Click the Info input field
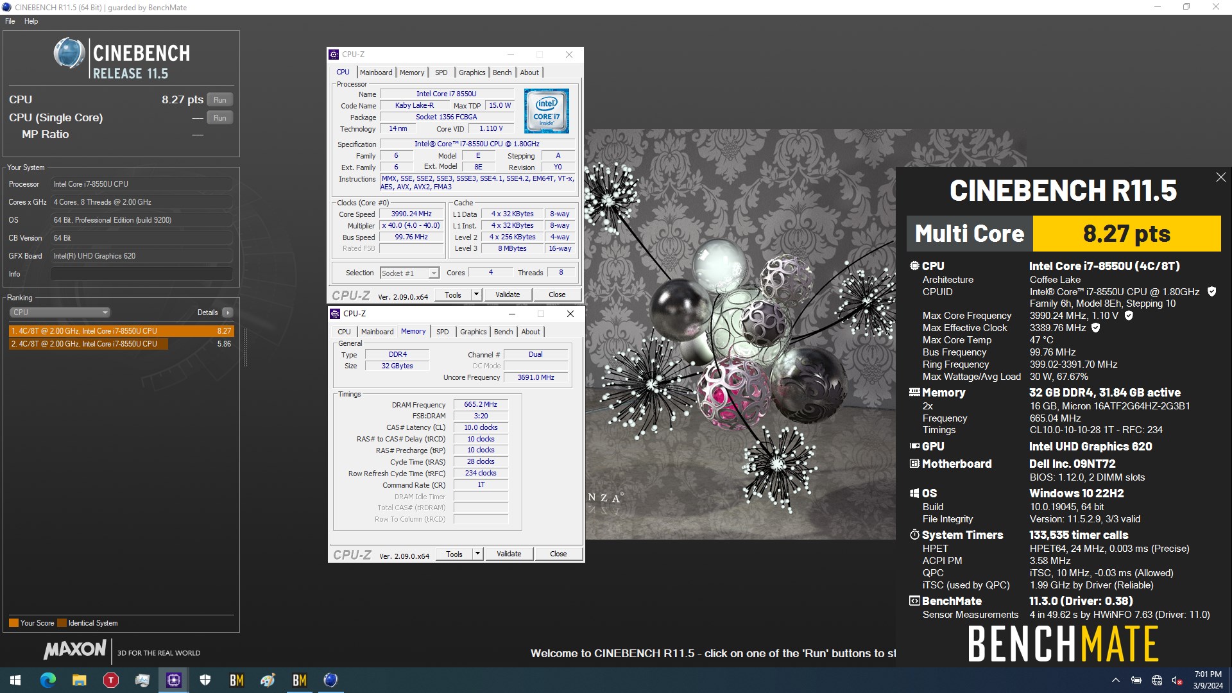The height and width of the screenshot is (693, 1232). (141, 274)
